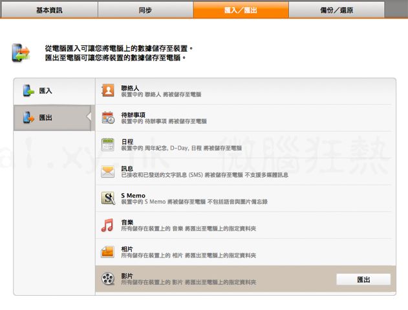Click the messages (訊息) envelope icon
Screen dimensions: 408x310
pos(107,172)
